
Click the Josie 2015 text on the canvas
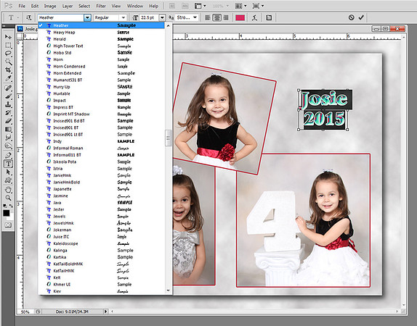[325, 109]
